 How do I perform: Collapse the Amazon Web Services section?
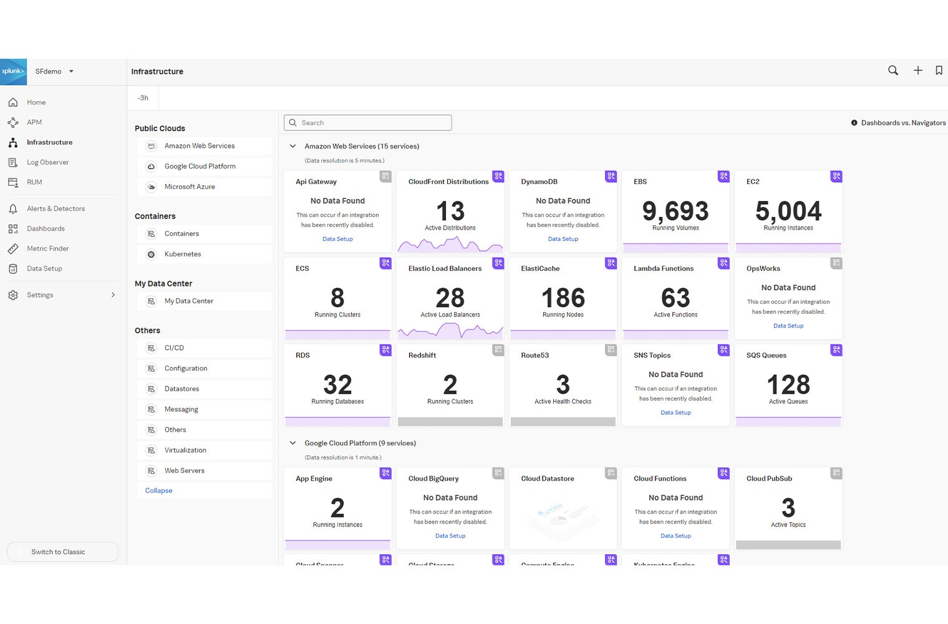click(293, 146)
